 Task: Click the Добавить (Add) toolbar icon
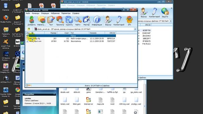click(x=31, y=21)
